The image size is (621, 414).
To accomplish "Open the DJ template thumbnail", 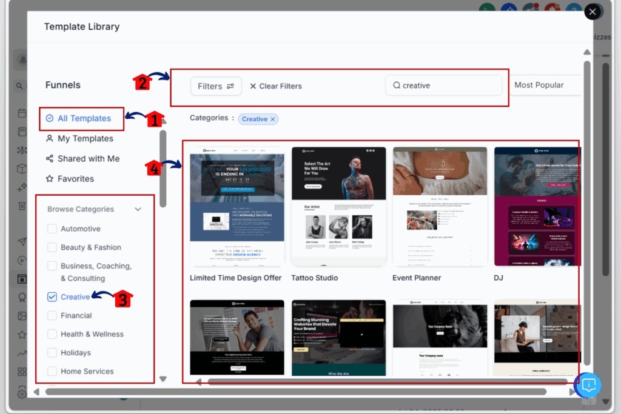I will click(537, 206).
